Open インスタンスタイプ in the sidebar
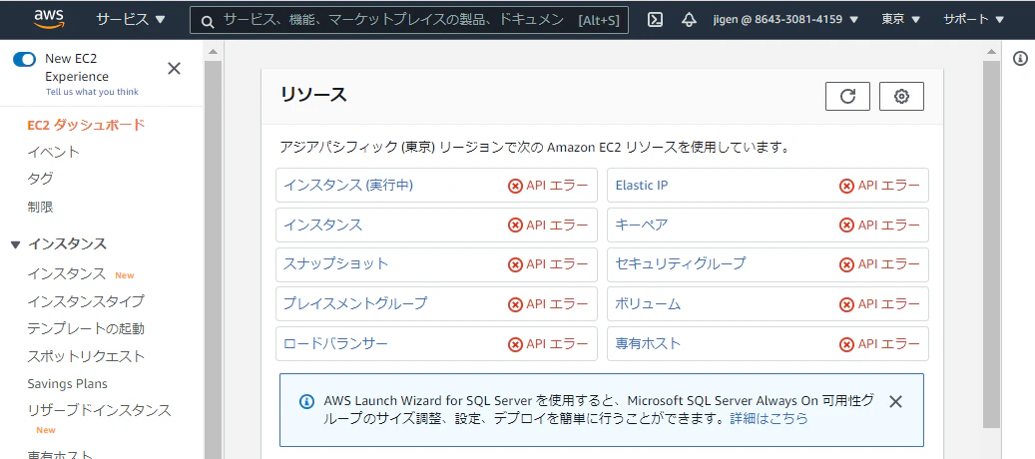This screenshot has height=459, width=1035. (x=86, y=301)
